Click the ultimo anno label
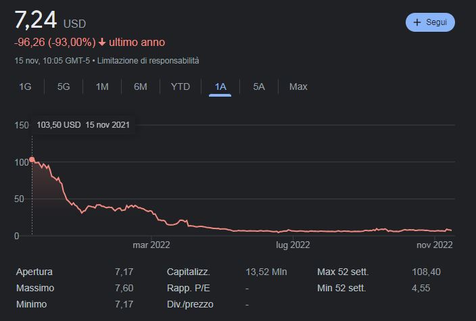 [x=137, y=42]
